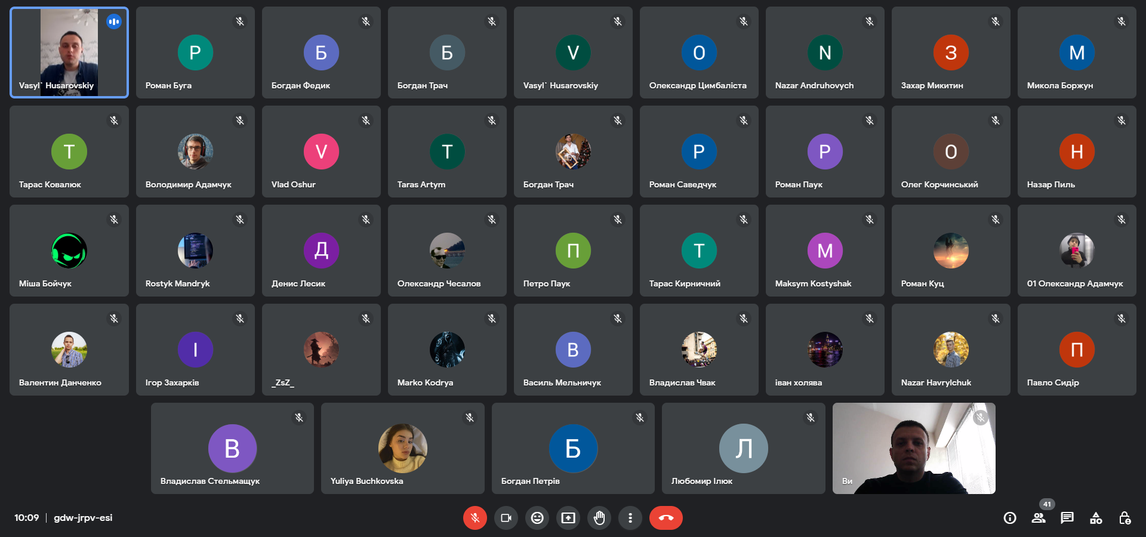Image resolution: width=1146 pixels, height=537 pixels.
Task: Open the host controls lock icon
Action: pyautogui.click(x=1125, y=518)
